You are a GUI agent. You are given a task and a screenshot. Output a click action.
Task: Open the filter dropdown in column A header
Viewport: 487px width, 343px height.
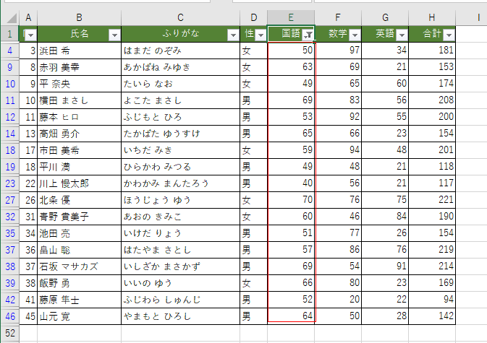click(30, 35)
